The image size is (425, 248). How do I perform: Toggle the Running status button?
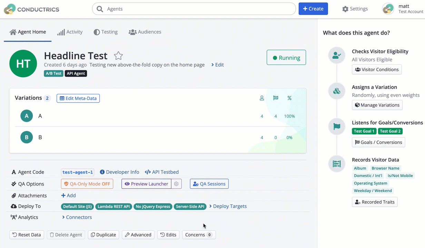tap(286, 58)
